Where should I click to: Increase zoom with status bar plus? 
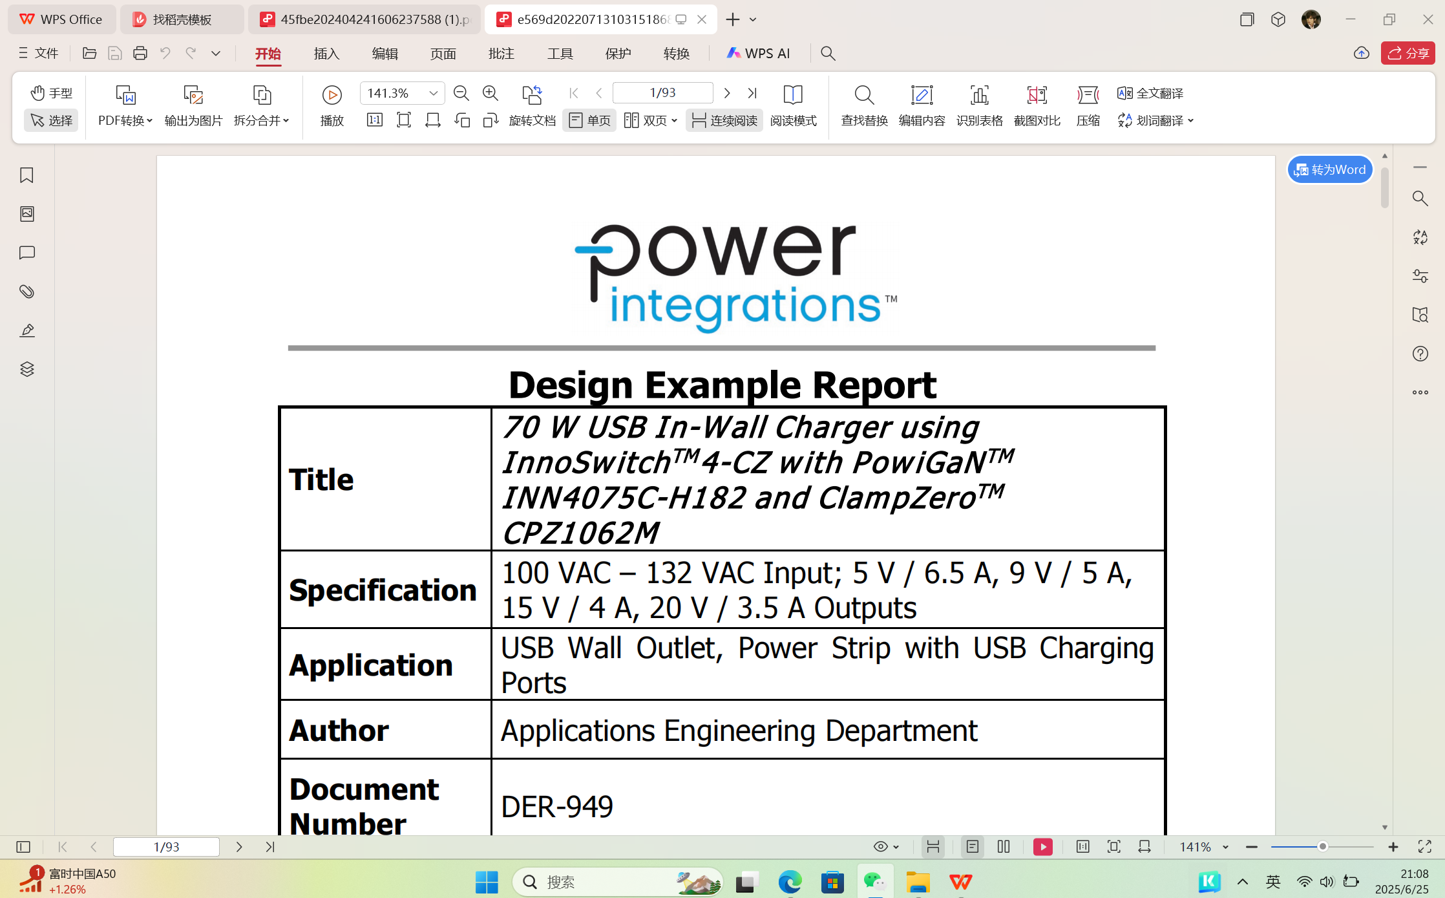pyautogui.click(x=1393, y=847)
